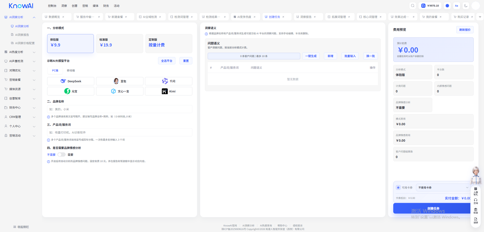Viewport: 484px width, 232px height.
Task: Open the 控制台 top menu
Action: 52,6
